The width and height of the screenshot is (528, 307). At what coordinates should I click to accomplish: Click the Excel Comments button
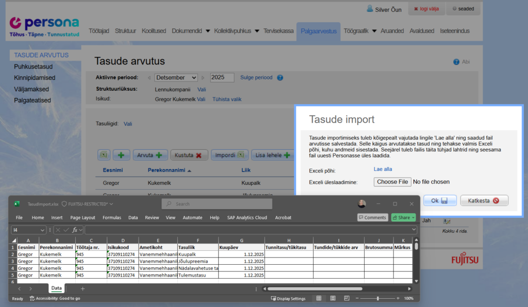(372, 218)
